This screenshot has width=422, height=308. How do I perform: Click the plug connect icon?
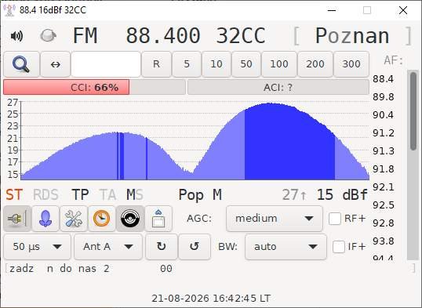17,219
